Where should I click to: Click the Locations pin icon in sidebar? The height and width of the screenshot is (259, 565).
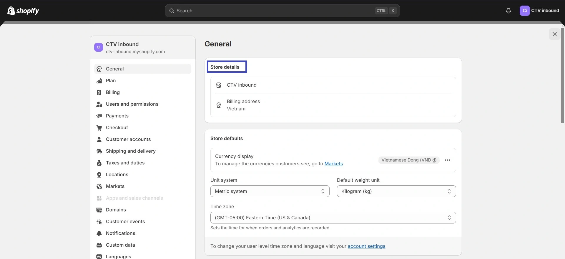[x=99, y=174]
